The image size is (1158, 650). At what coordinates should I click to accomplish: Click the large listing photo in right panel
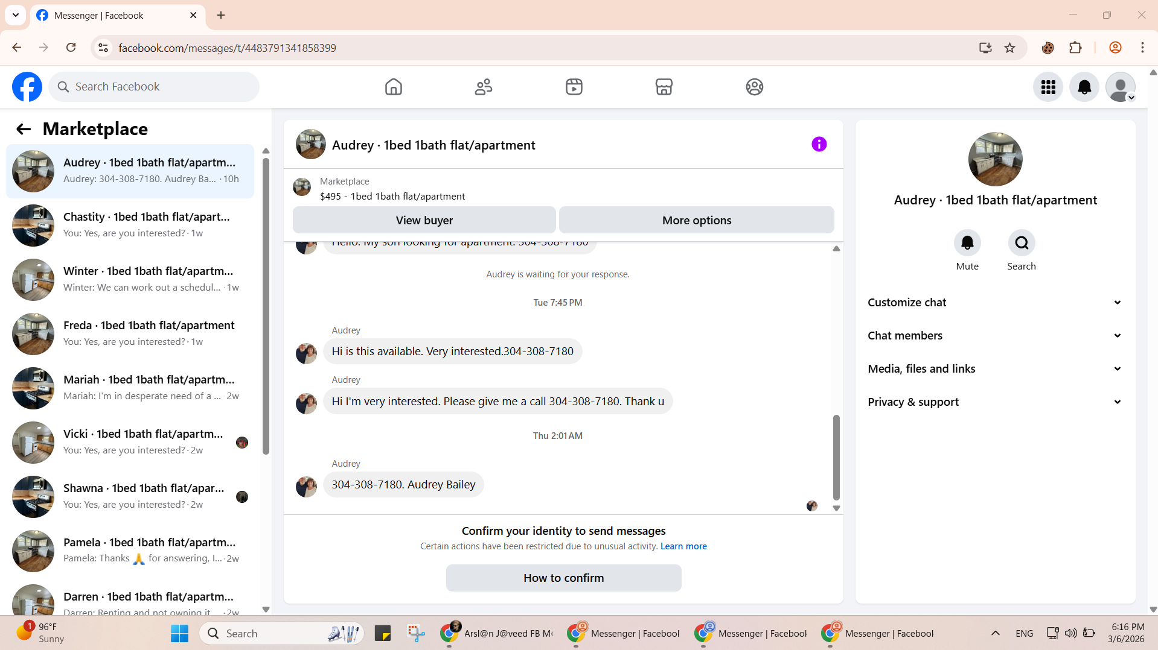pyautogui.click(x=995, y=159)
